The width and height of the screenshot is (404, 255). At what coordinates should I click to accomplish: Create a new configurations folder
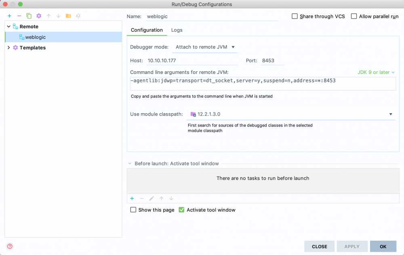point(68,16)
